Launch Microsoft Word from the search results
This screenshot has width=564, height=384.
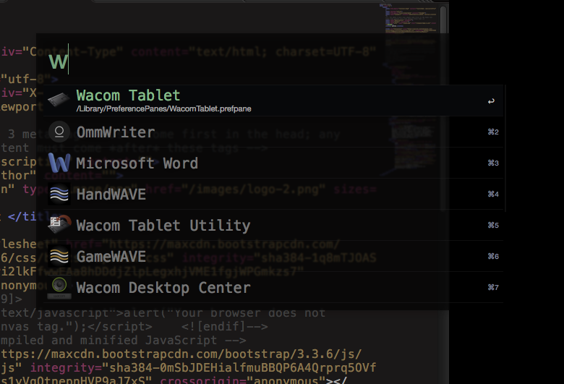click(x=137, y=163)
